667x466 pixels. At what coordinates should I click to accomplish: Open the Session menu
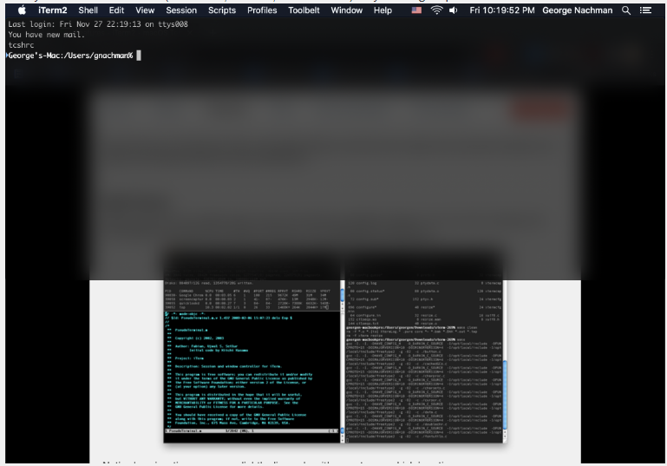pyautogui.click(x=181, y=10)
